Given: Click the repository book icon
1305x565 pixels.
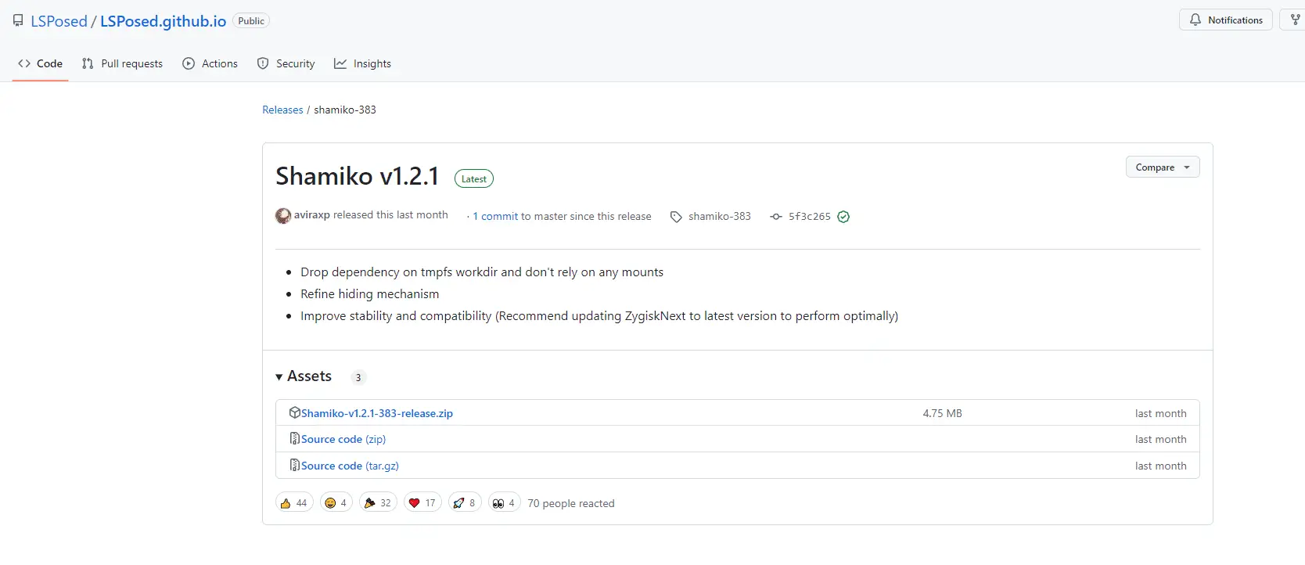Looking at the screenshot, I should pos(18,21).
